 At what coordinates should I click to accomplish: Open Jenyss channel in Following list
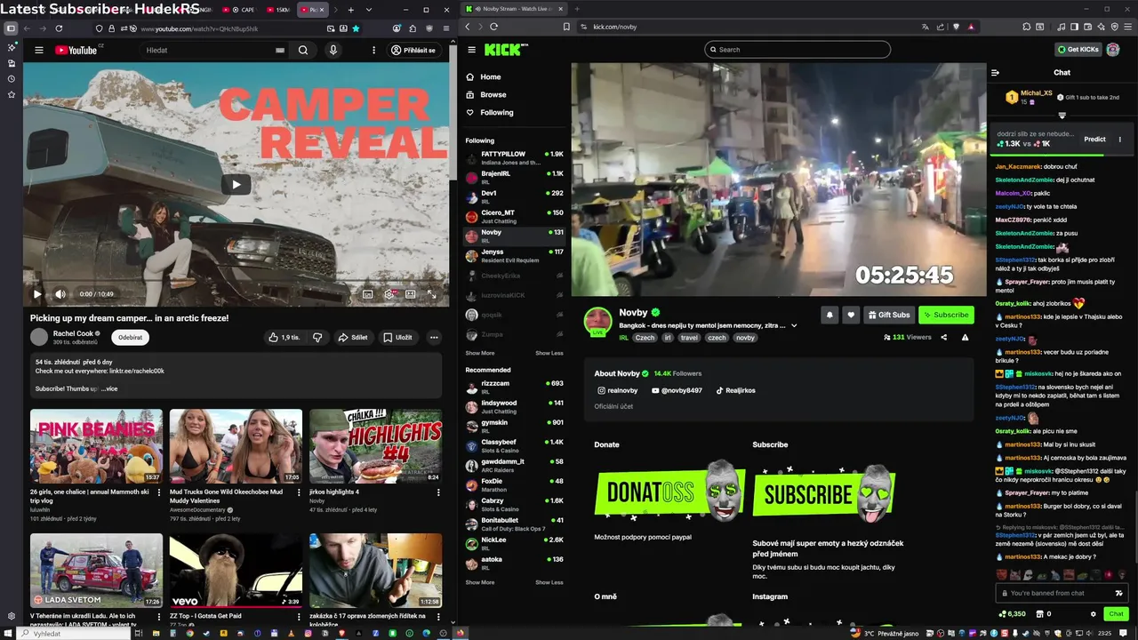(515, 256)
